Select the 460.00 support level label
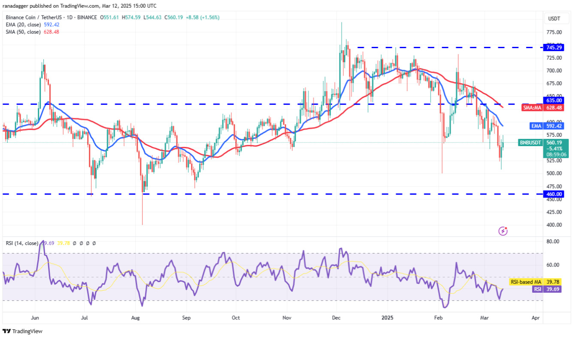 554,194
